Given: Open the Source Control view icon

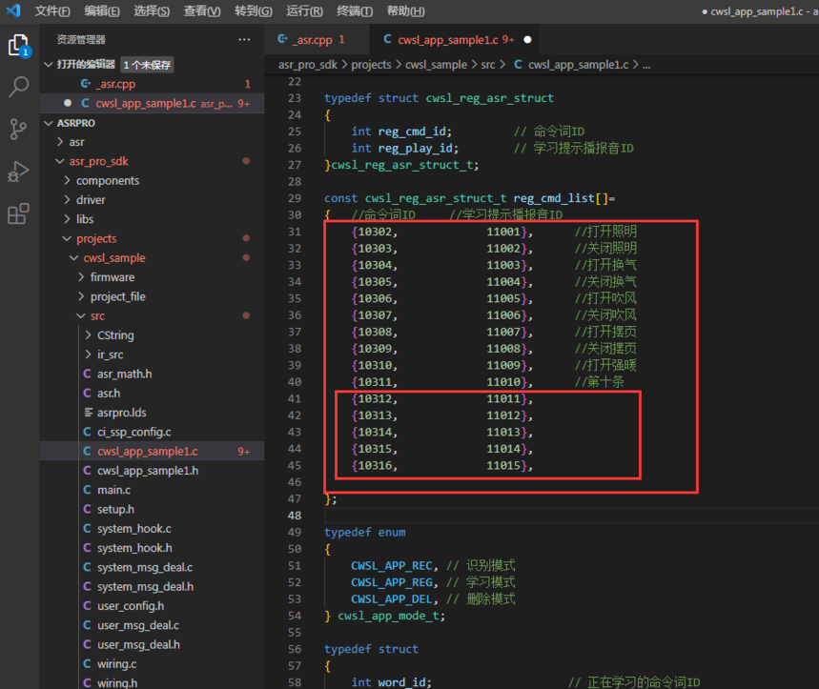Looking at the screenshot, I should point(19,129).
